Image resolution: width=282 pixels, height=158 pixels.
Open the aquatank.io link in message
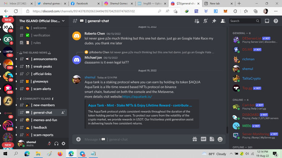[x=137, y=97]
